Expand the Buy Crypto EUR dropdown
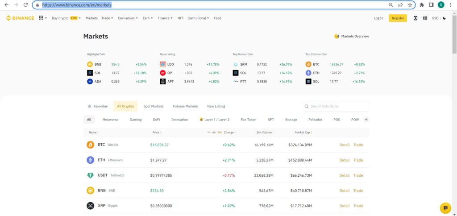 (x=66, y=18)
